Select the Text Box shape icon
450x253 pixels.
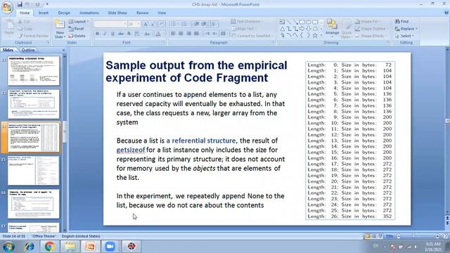[x=283, y=22]
